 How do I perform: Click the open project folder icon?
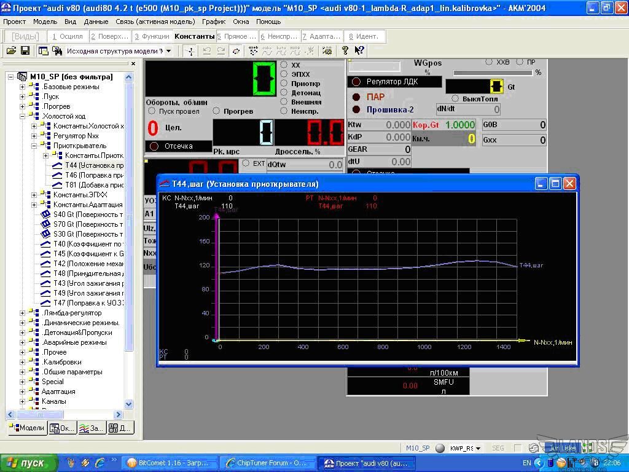(x=11, y=51)
